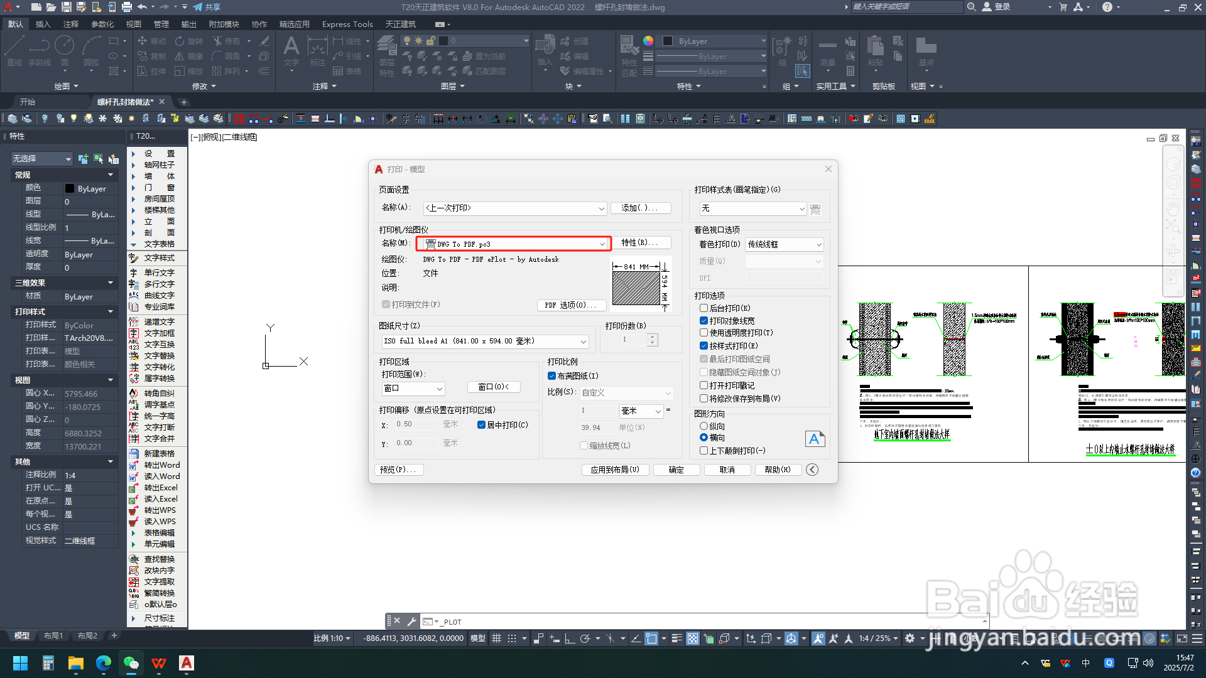1206x678 pixels.
Task: Click the Move (移动) tool
Action: point(152,41)
